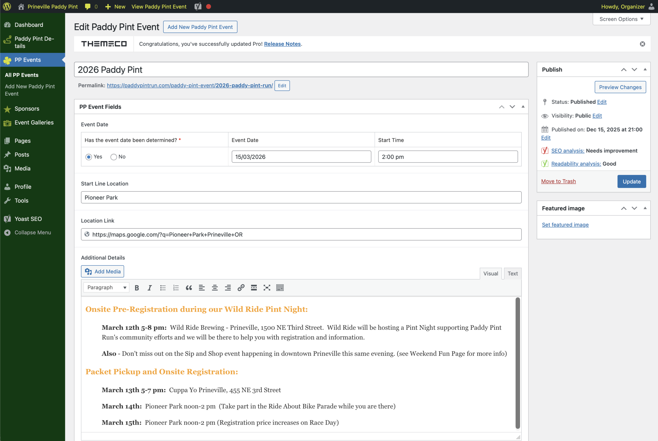Screen dimensions: 658x441
Task: Show the toolbar toggle (kitchen sink)
Action: (x=280, y=287)
